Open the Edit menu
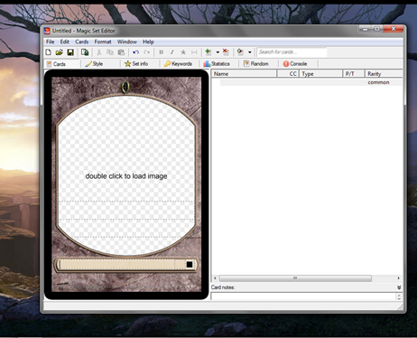 click(64, 42)
